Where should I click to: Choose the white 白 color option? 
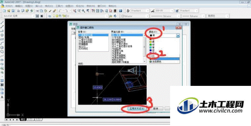tap(164, 56)
